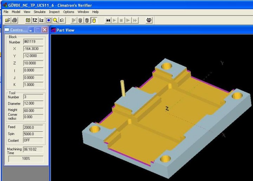Screen dimensions: 253x181
Task: Toggle the highlighted yellow cylinder display mode
Action: [x=94, y=20]
